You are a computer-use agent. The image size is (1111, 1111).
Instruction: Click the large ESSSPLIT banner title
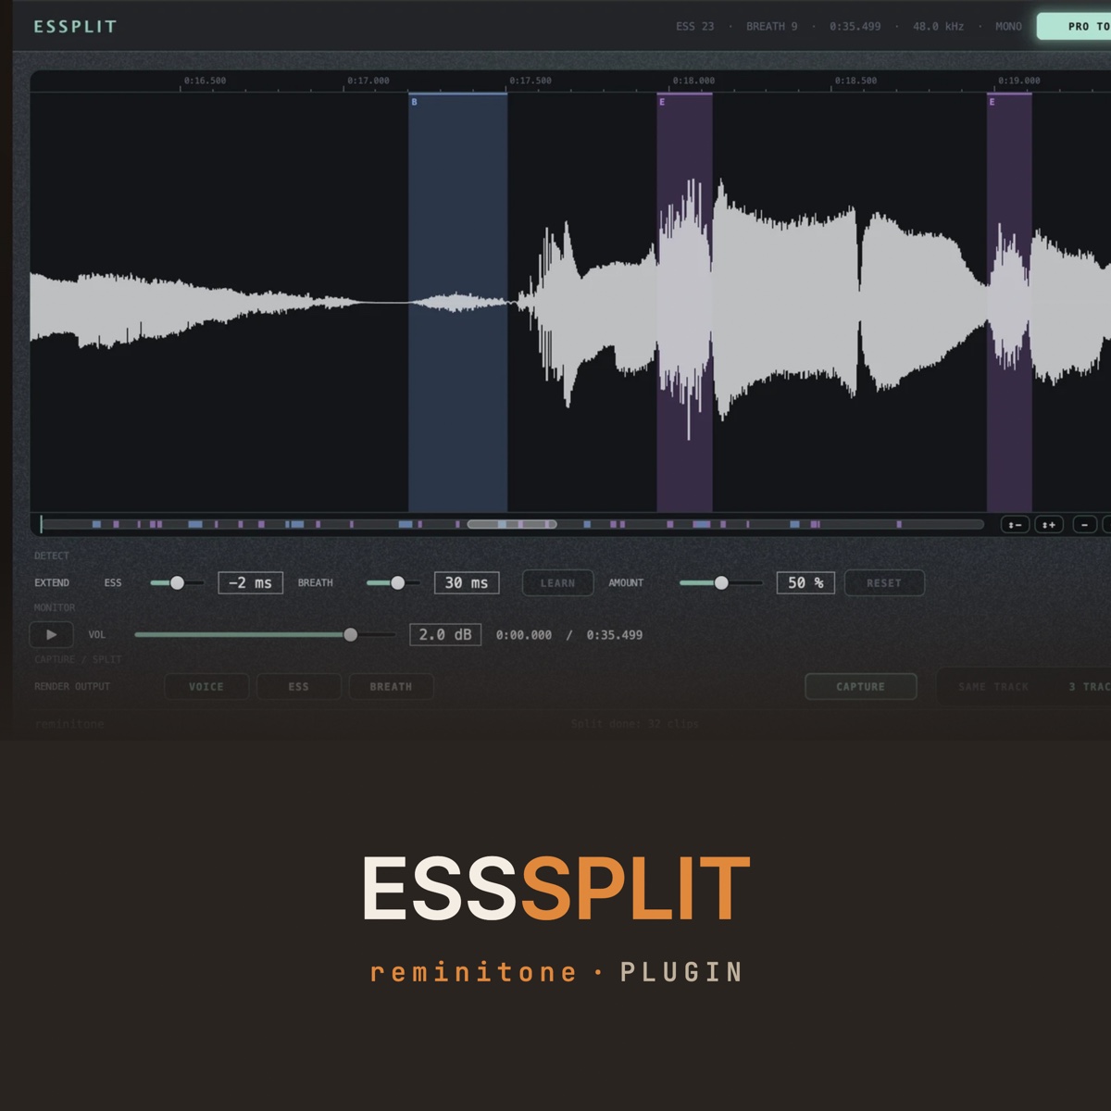(x=555, y=888)
